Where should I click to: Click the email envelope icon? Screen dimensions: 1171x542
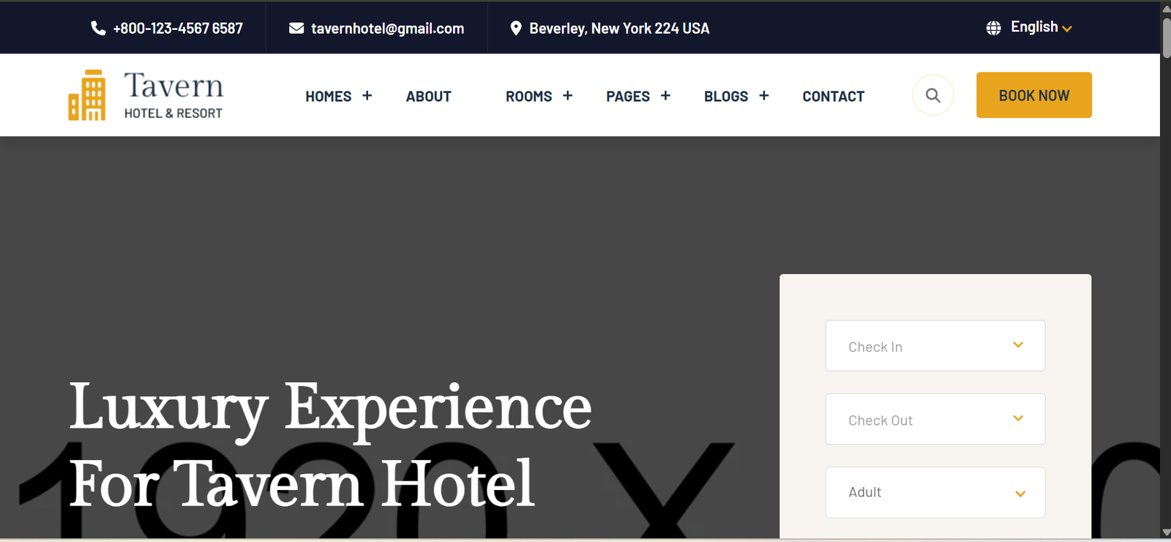(296, 28)
